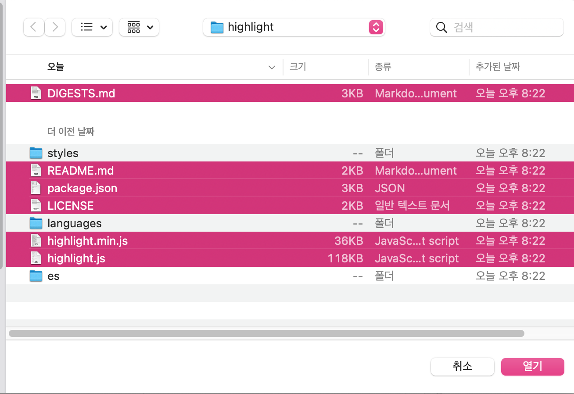This screenshot has height=394, width=574.
Task: Select the README.md file name
Action: 81,171
